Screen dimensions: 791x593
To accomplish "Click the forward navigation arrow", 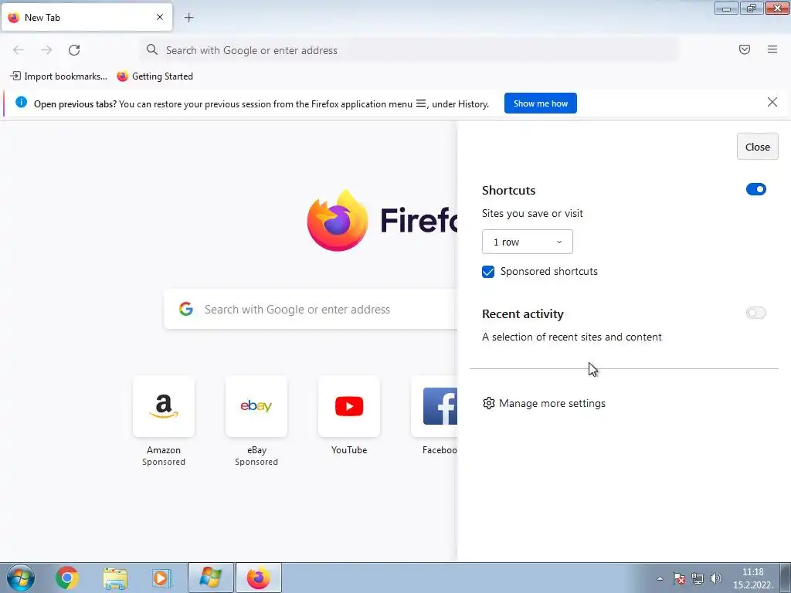I will [x=46, y=50].
